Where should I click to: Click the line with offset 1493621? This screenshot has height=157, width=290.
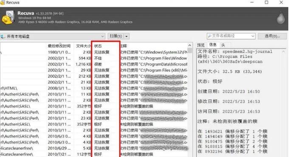click(232, 131)
